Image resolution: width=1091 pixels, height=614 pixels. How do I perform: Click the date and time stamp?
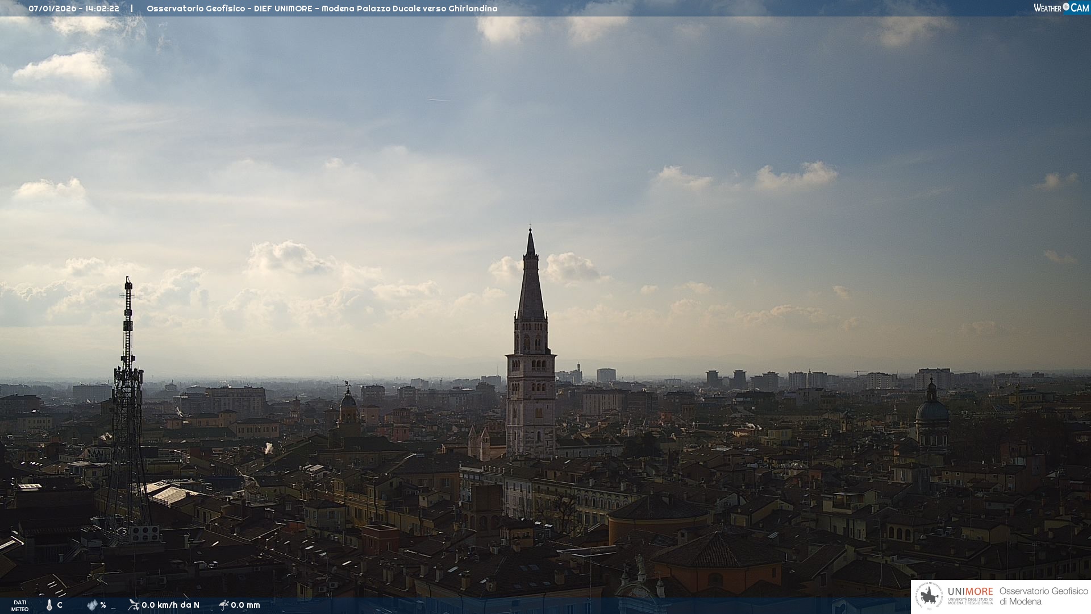[x=74, y=9]
